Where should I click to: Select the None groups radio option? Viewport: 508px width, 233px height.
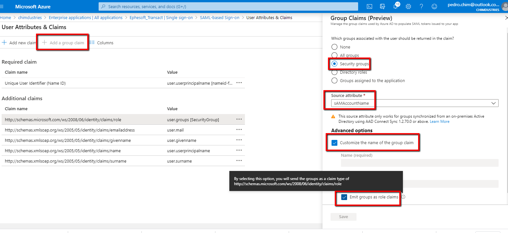pyautogui.click(x=334, y=47)
